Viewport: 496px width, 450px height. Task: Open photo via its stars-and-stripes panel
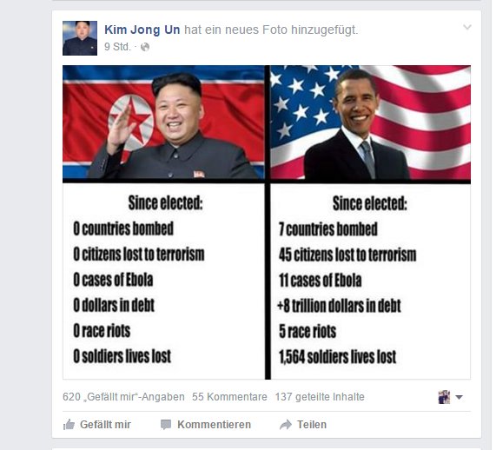tap(370, 122)
